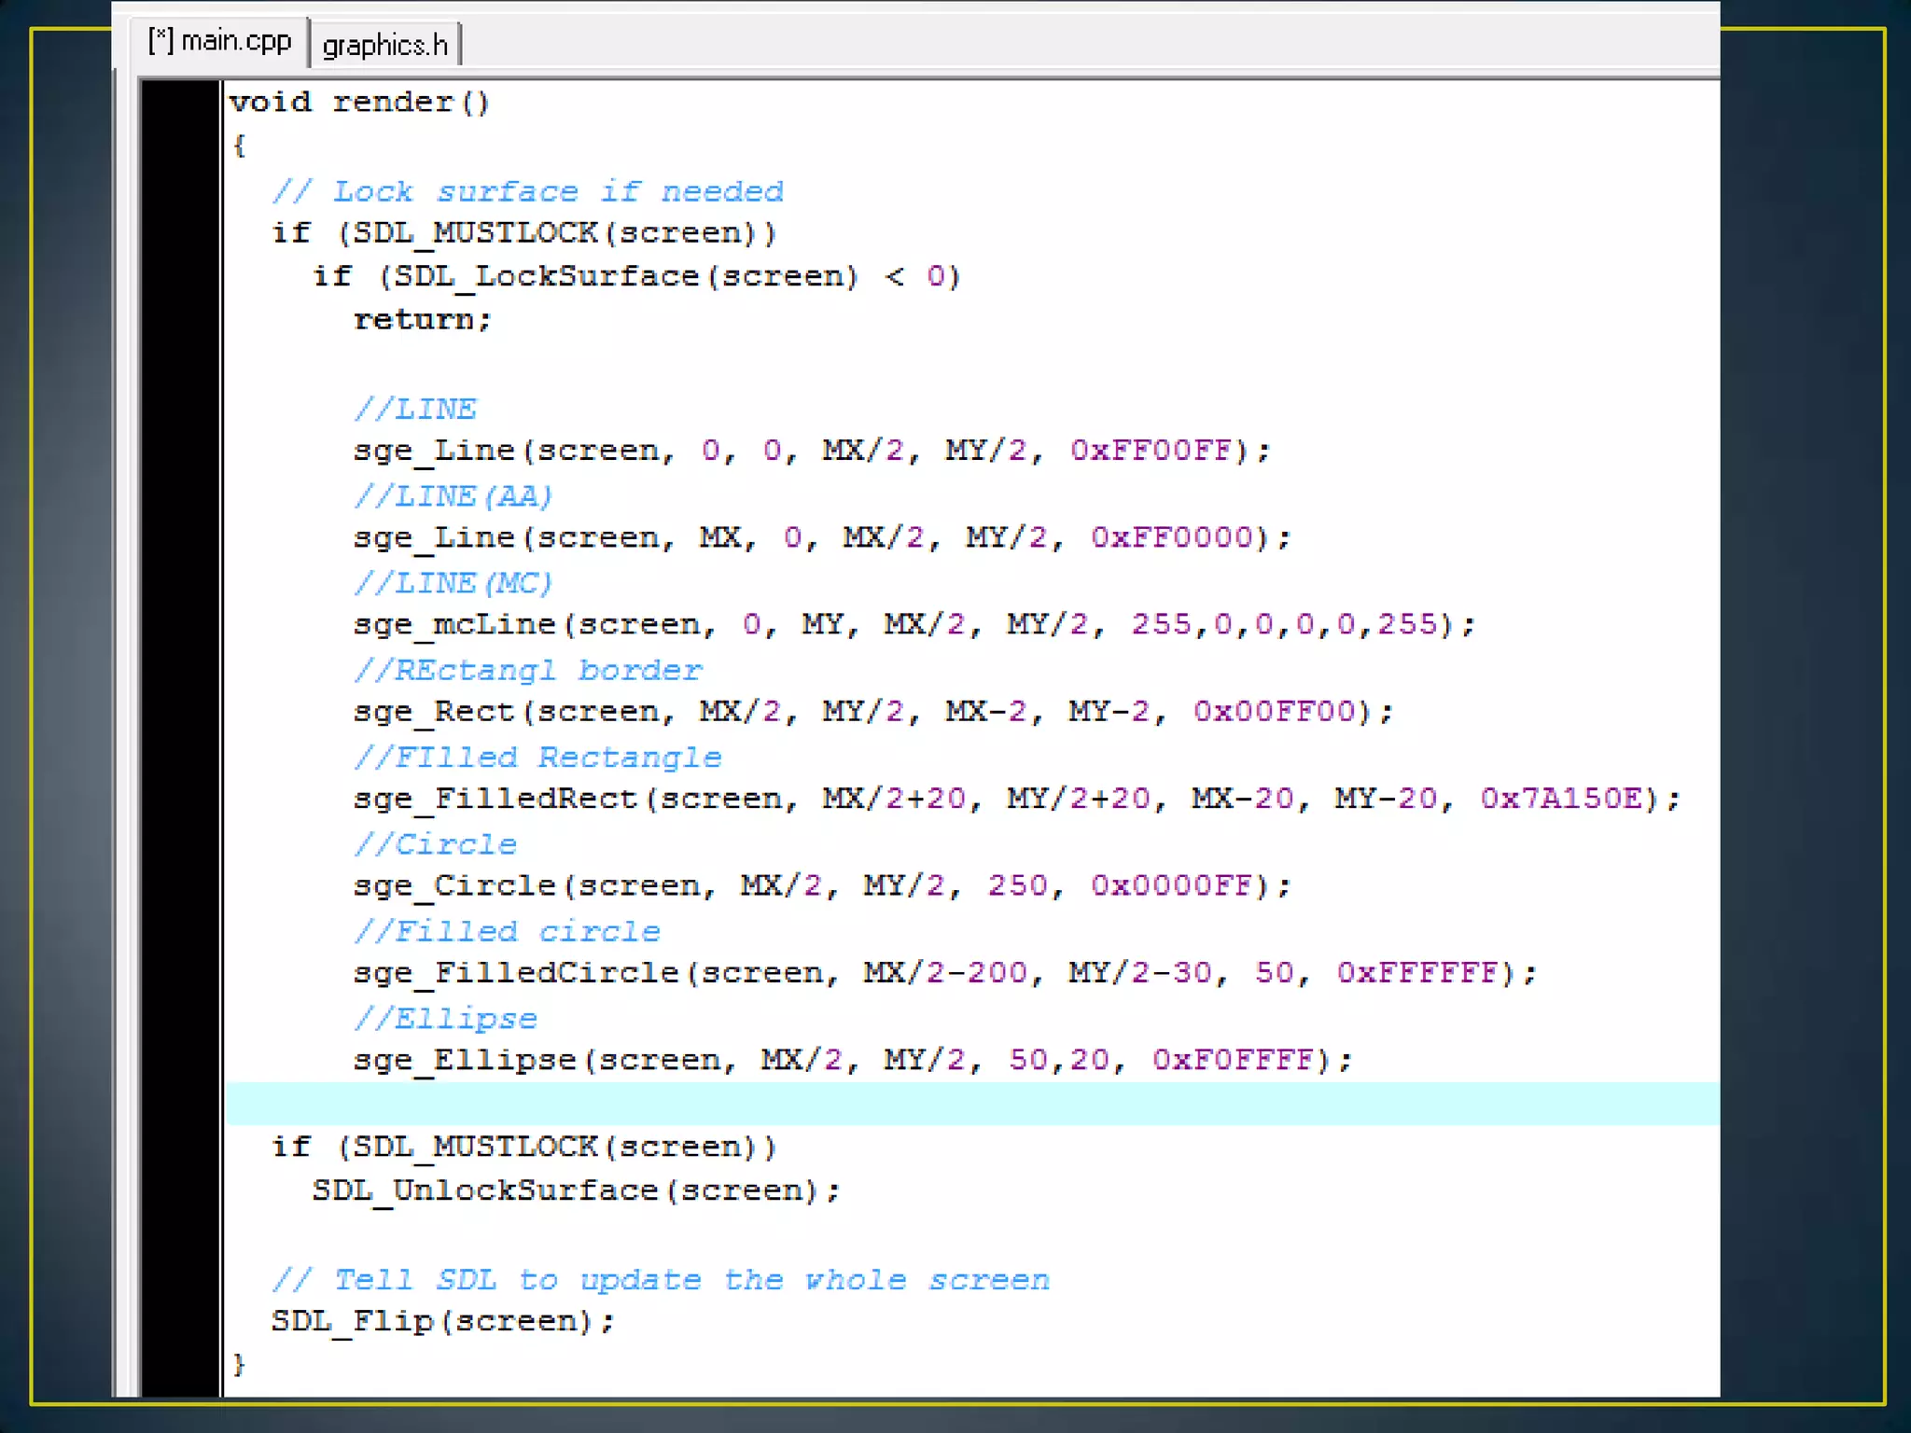Screen dimensions: 1911x1433
Task: Click the 0x7A150E hex color value
Action: 1561,799
